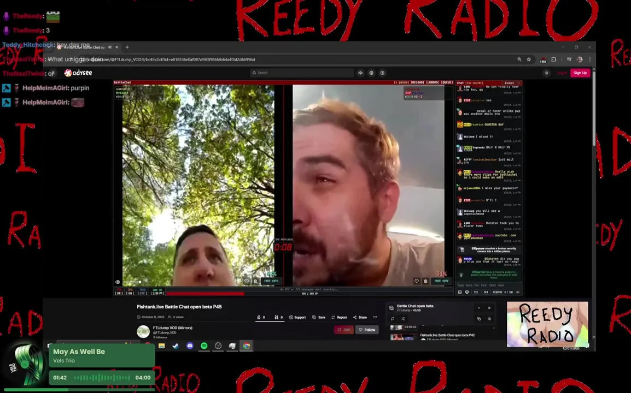631x393 pixels.
Task: Open OBS from the taskbar
Action: click(218, 346)
